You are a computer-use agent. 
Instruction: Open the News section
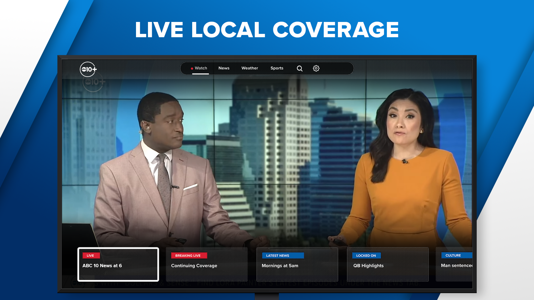224,68
